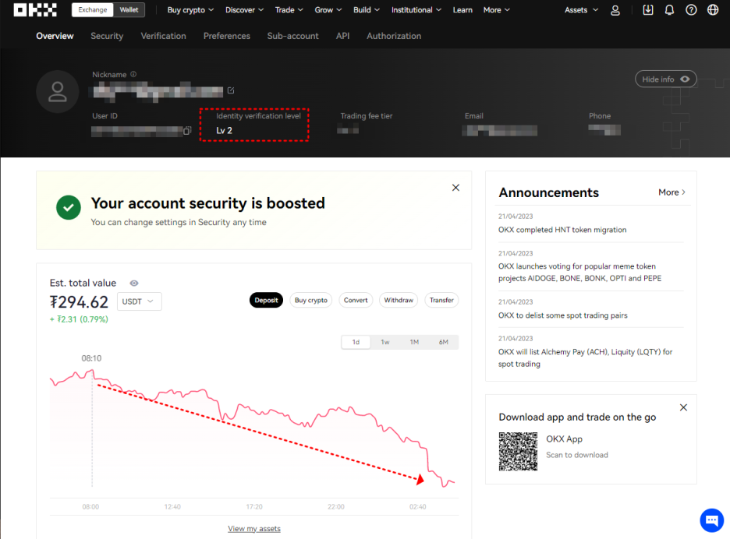730x539 pixels.
Task: Open the USDT currency dropdown
Action: [x=139, y=301]
